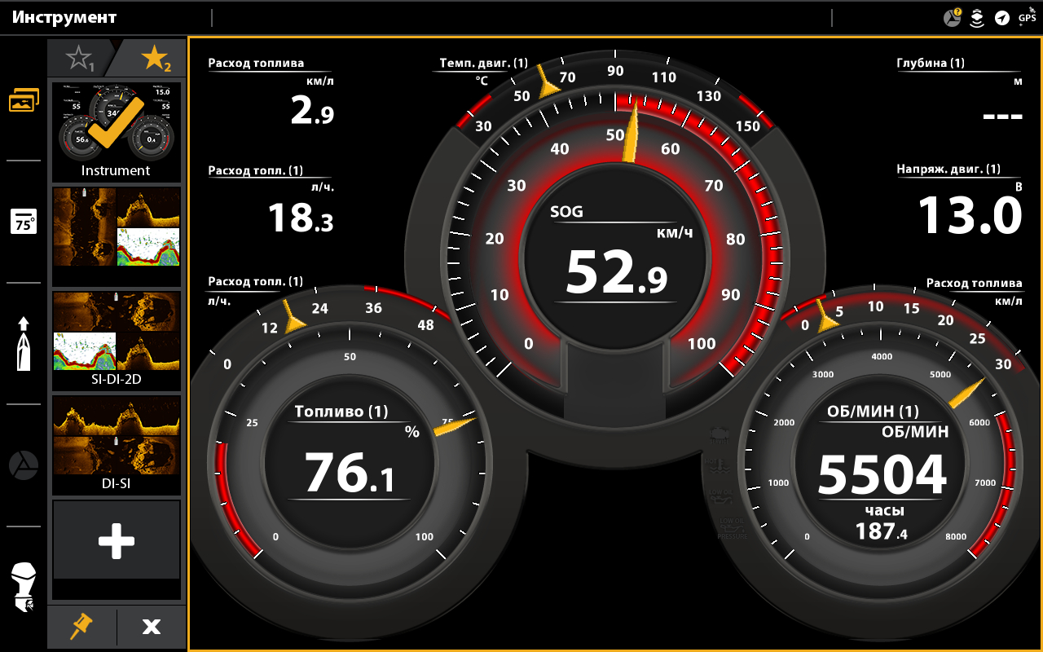Viewport: 1043px width, 652px height.
Task: Add a new favorite view with plus
Action: (x=117, y=541)
